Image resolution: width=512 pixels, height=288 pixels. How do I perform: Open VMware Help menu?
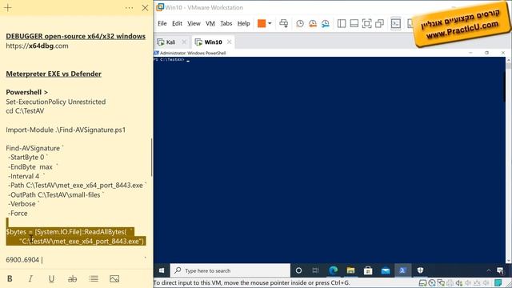point(243,23)
